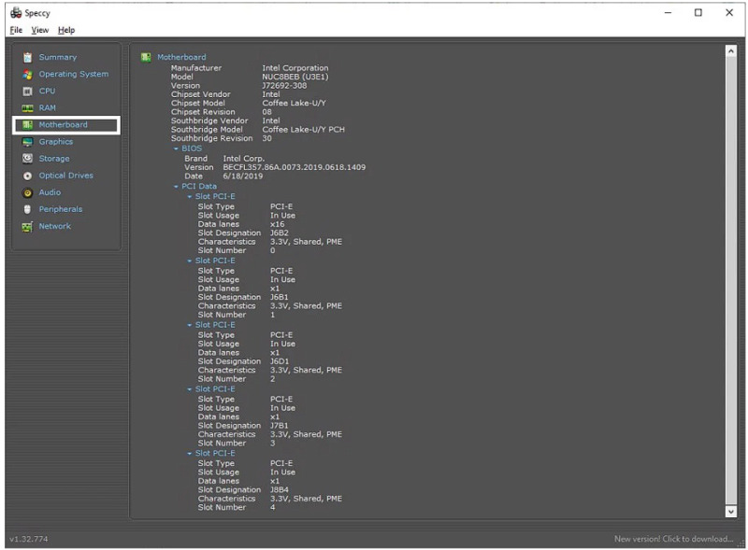Collapse the first Slot PCI-E entry
This screenshot has width=748, height=550.
(189, 197)
